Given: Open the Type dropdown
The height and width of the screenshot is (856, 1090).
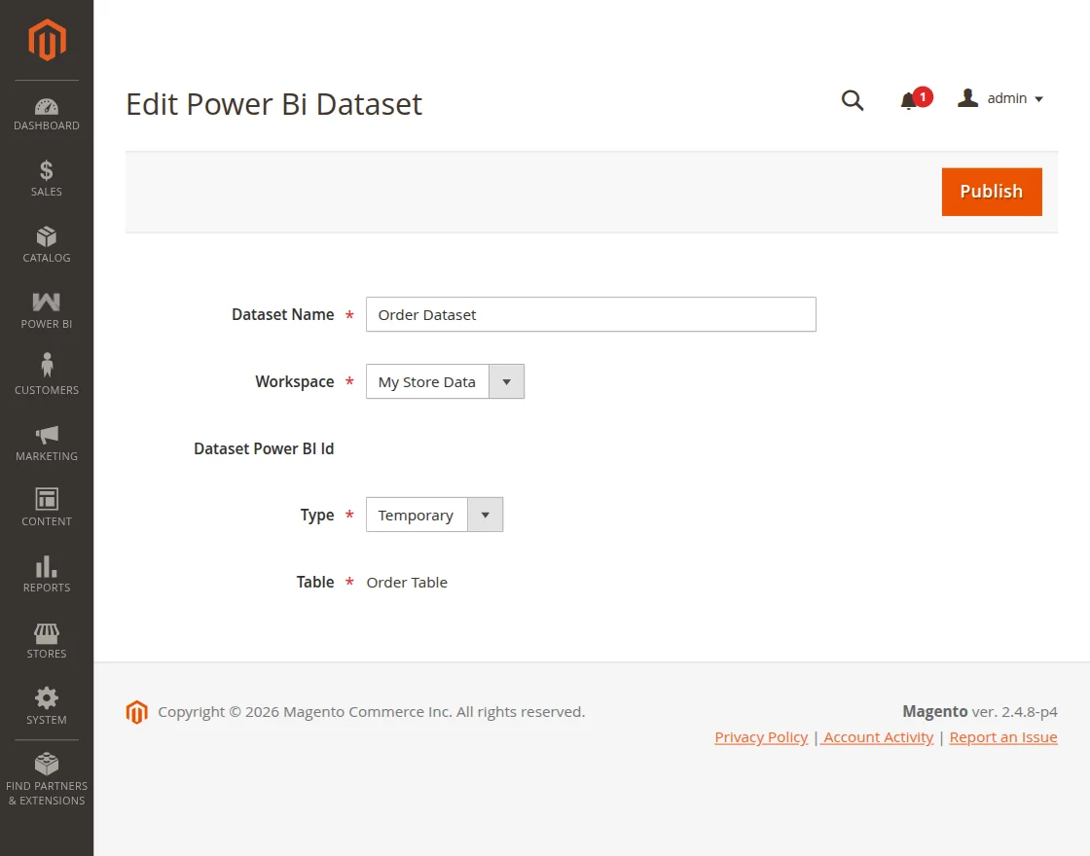Looking at the screenshot, I should point(434,515).
